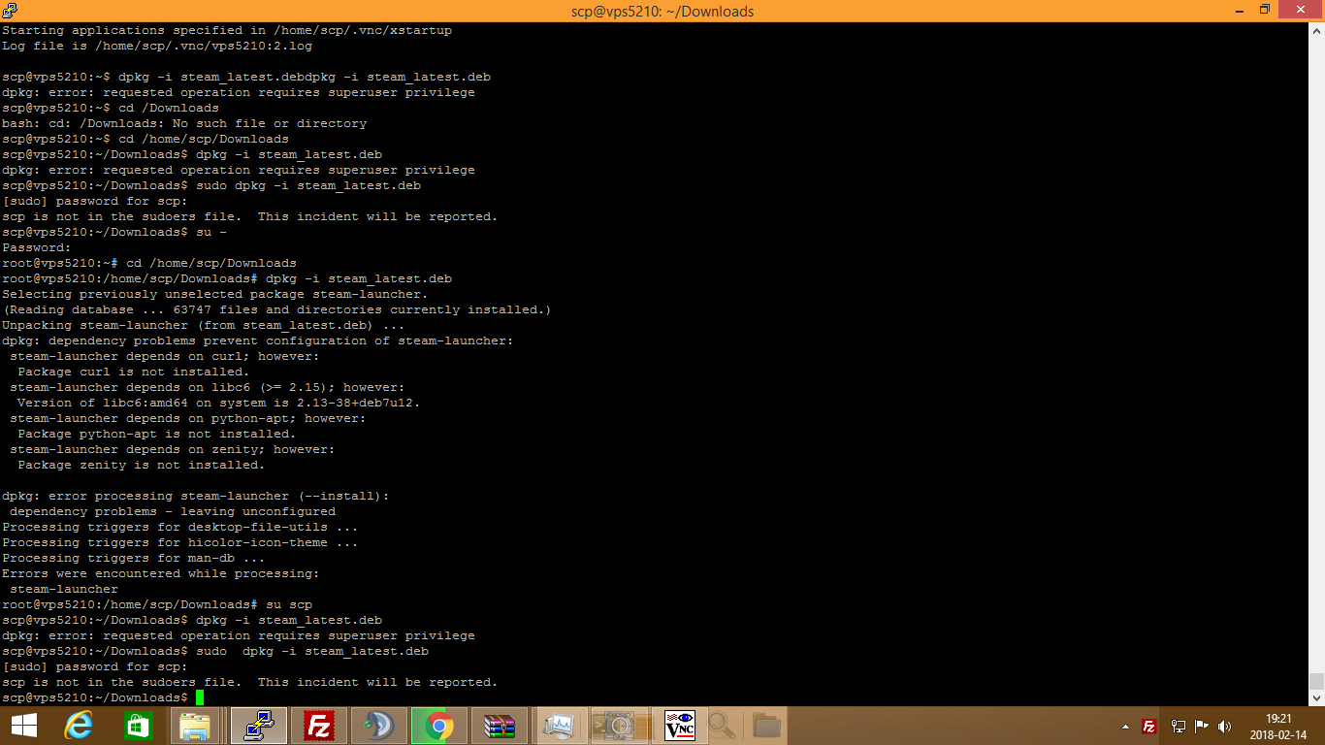Click the terminal scrollbar down arrow

click(x=1316, y=697)
